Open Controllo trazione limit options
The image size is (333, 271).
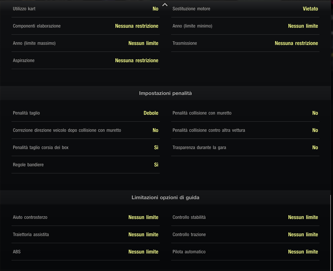(x=303, y=234)
